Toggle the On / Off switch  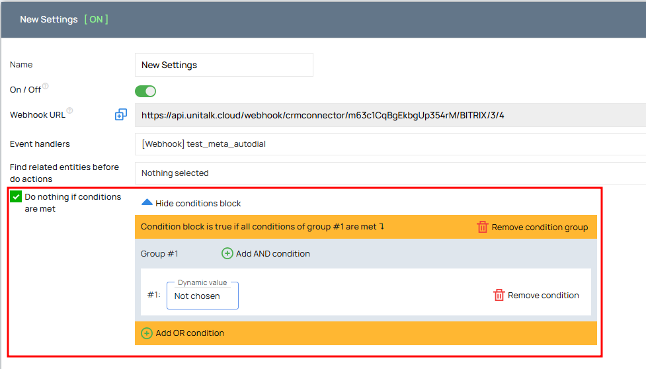(145, 91)
